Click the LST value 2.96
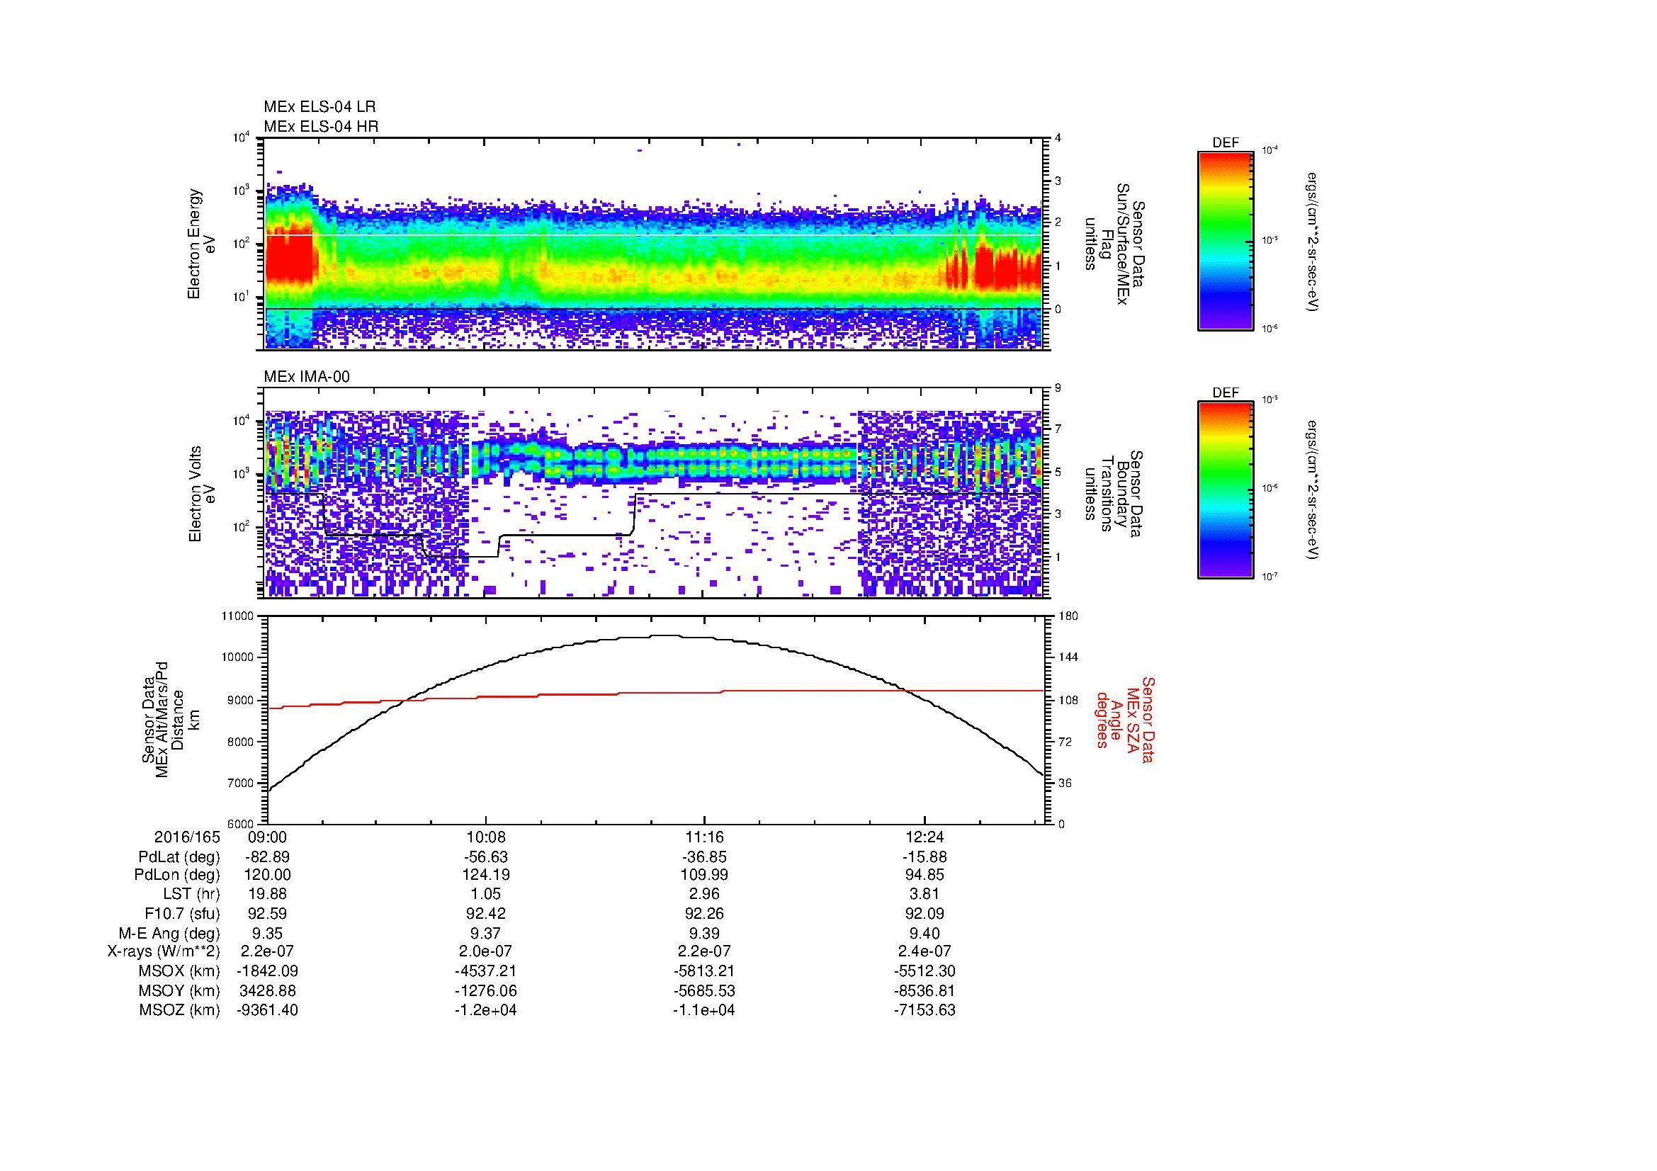 pyautogui.click(x=704, y=895)
